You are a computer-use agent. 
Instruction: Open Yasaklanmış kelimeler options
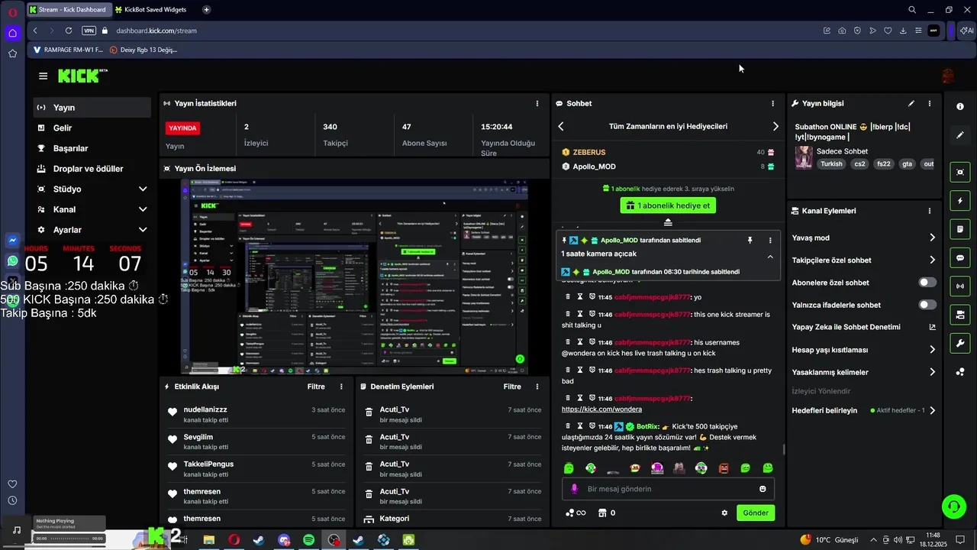(932, 372)
